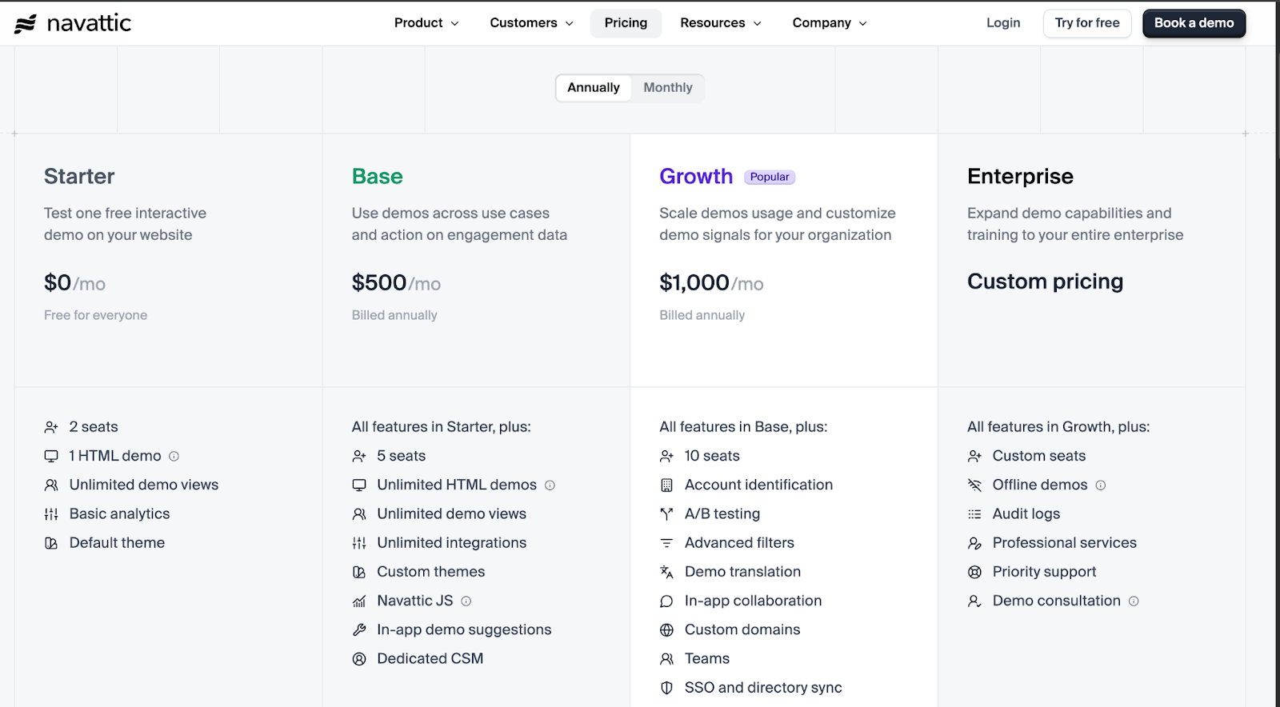Screen dimensions: 1280x707
Task: Expand the Product menu
Action: 426,23
